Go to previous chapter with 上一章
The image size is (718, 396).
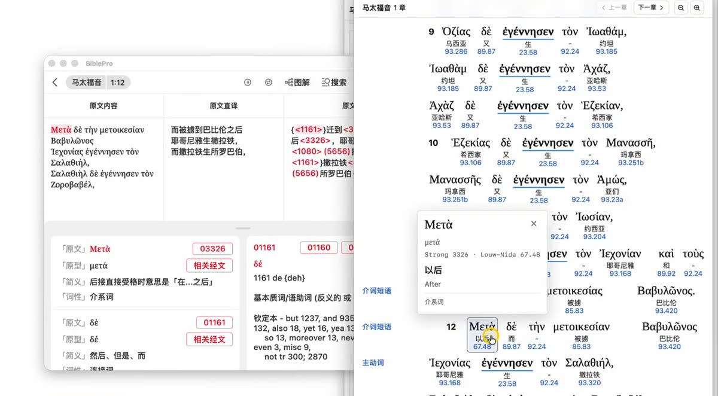614,8
